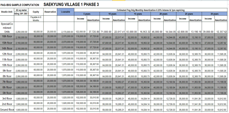Select the 25 years column header
This screenshot has height=113, width=229.
click(x=189, y=14)
